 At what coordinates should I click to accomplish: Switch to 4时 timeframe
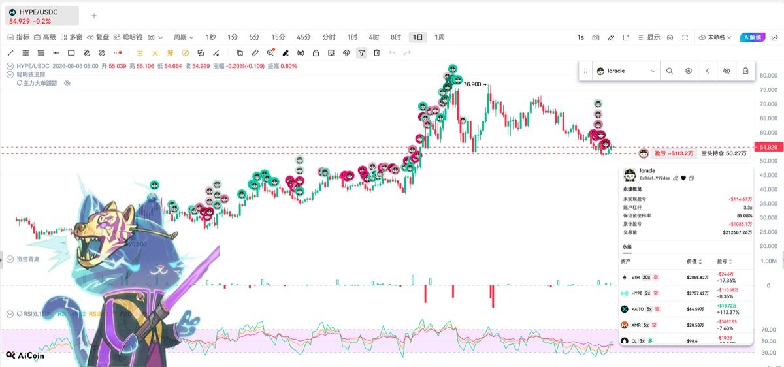point(374,37)
